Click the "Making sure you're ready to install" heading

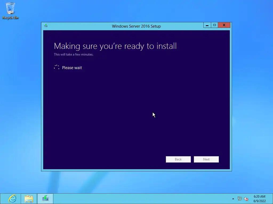pyautogui.click(x=115, y=46)
